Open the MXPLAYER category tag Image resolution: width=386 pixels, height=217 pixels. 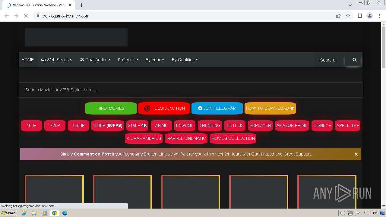[260, 125]
